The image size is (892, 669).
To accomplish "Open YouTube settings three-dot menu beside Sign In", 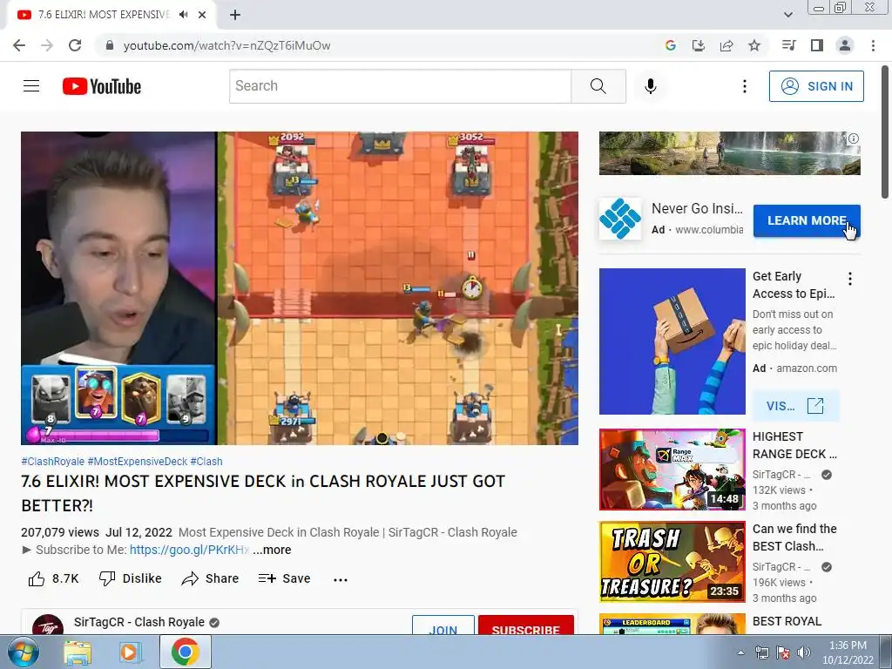I will (744, 86).
